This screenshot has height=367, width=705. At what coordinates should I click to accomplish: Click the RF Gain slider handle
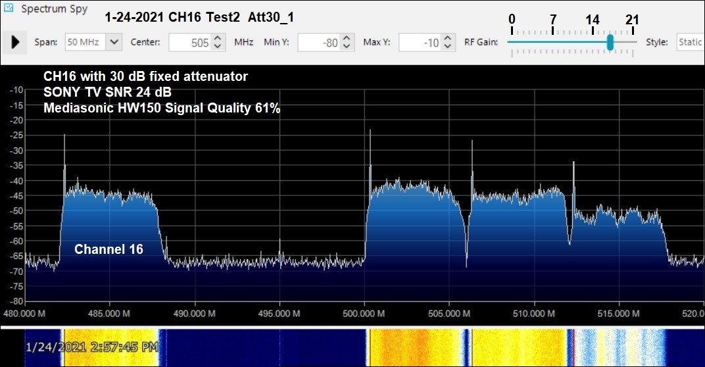pyautogui.click(x=610, y=42)
